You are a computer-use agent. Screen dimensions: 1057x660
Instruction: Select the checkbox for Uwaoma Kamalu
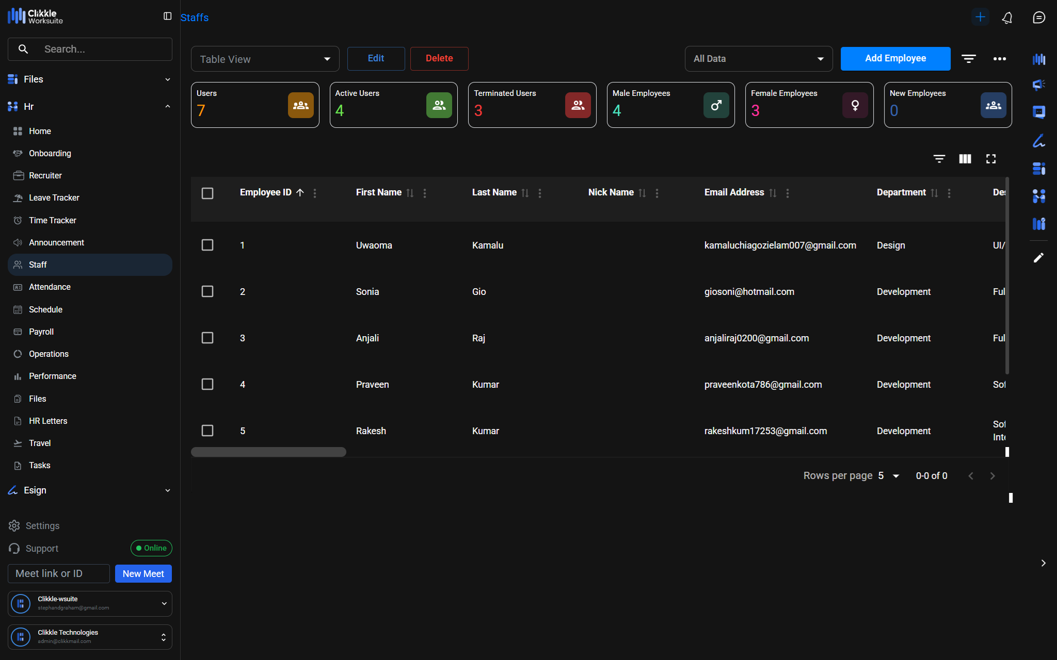[207, 245]
